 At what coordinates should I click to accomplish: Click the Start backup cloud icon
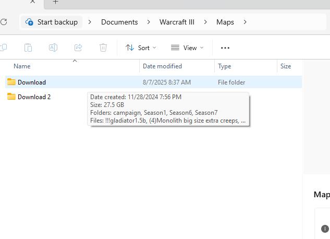coord(29,22)
